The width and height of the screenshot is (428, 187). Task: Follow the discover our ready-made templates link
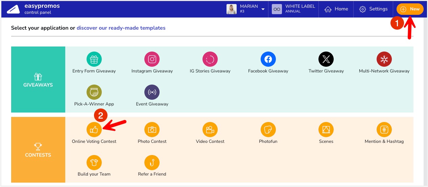pos(121,28)
